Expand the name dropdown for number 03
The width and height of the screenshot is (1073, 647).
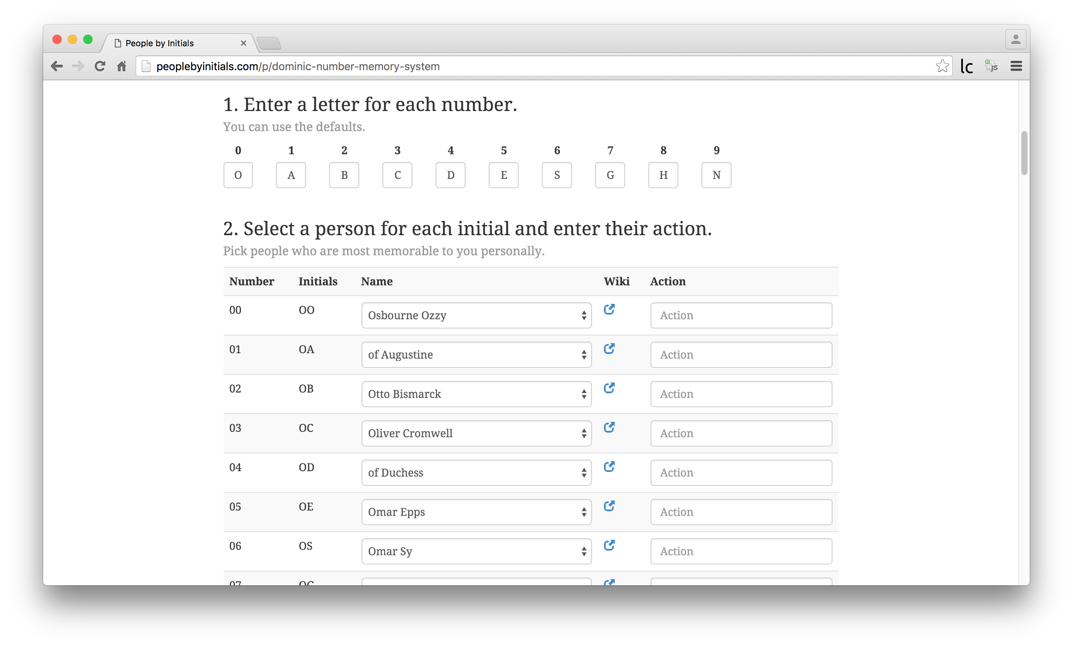click(477, 432)
